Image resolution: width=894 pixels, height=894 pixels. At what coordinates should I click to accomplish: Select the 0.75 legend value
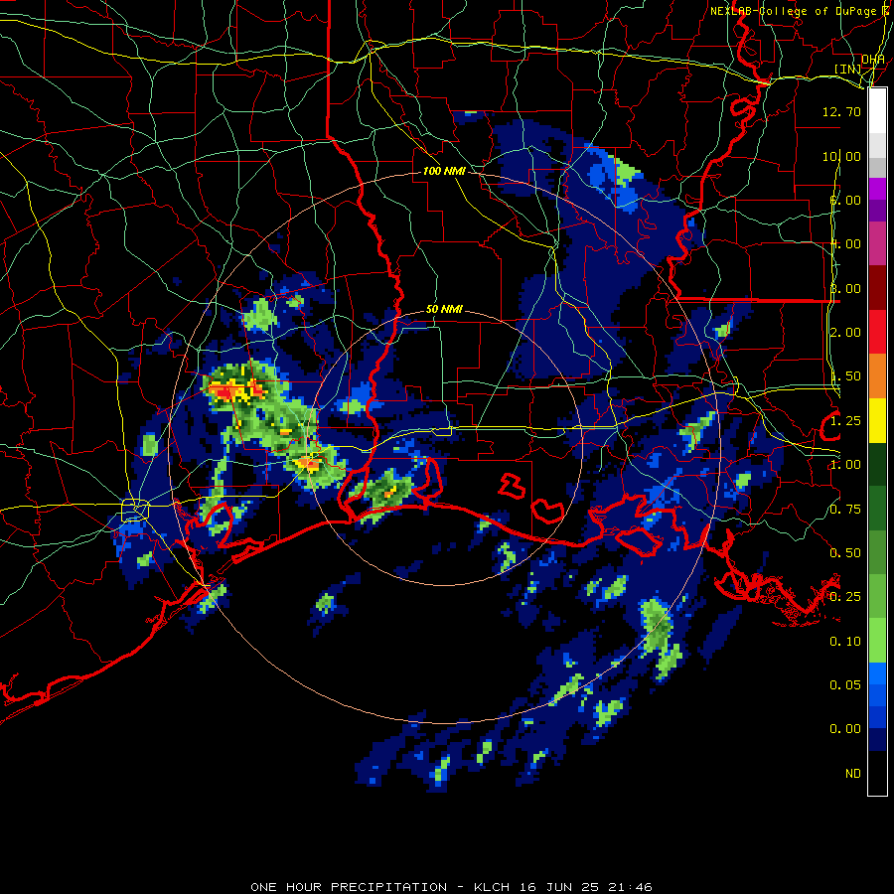(x=845, y=510)
